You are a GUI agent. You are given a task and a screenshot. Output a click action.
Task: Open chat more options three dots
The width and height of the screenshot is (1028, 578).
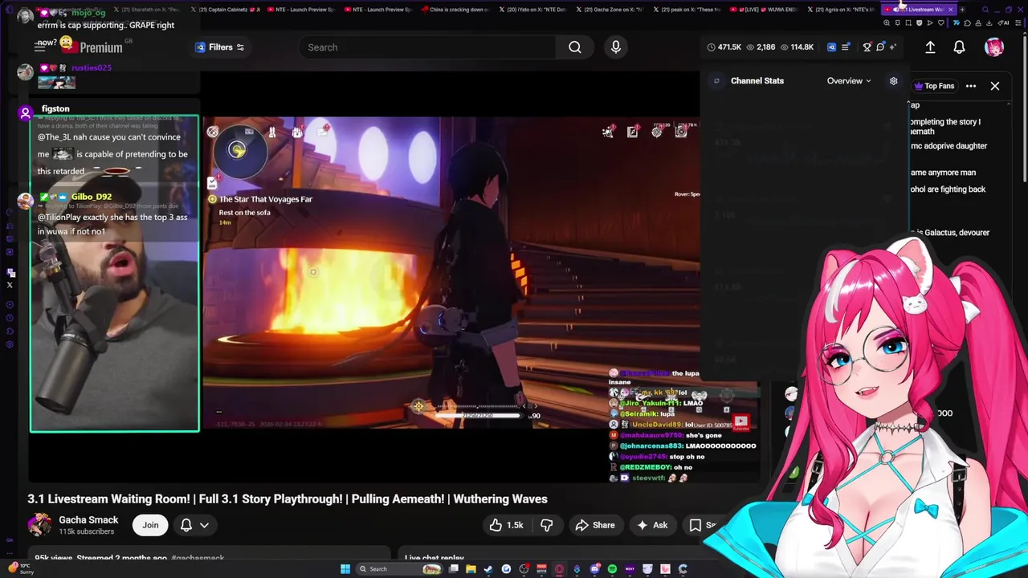(971, 86)
